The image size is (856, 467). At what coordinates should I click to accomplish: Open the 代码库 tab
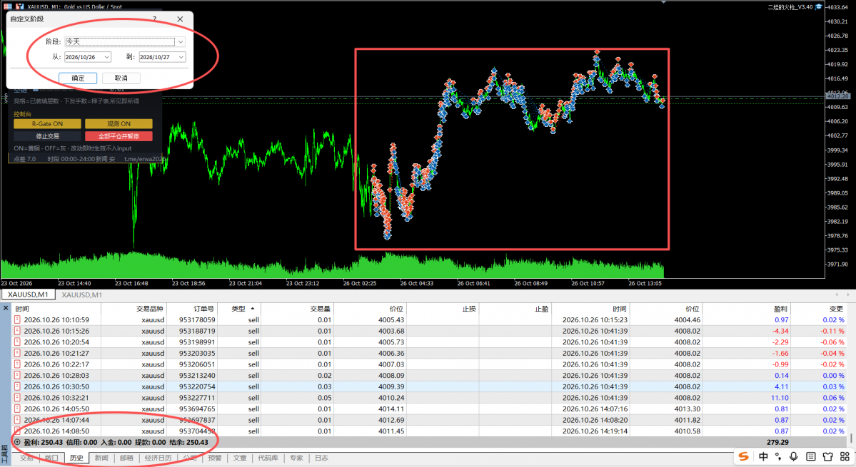click(268, 458)
